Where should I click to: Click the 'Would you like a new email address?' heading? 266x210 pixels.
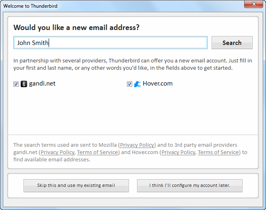point(76,28)
